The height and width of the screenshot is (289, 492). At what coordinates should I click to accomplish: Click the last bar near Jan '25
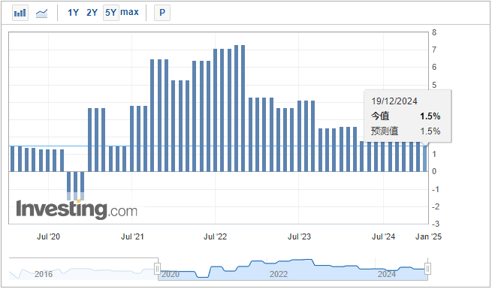(x=425, y=158)
